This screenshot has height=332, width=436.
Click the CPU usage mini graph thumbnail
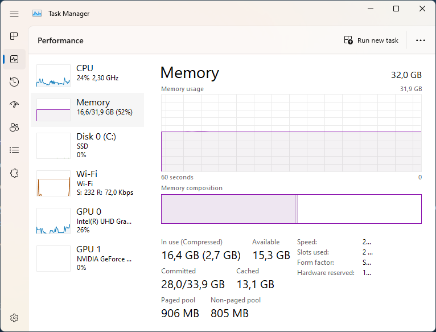pos(54,76)
